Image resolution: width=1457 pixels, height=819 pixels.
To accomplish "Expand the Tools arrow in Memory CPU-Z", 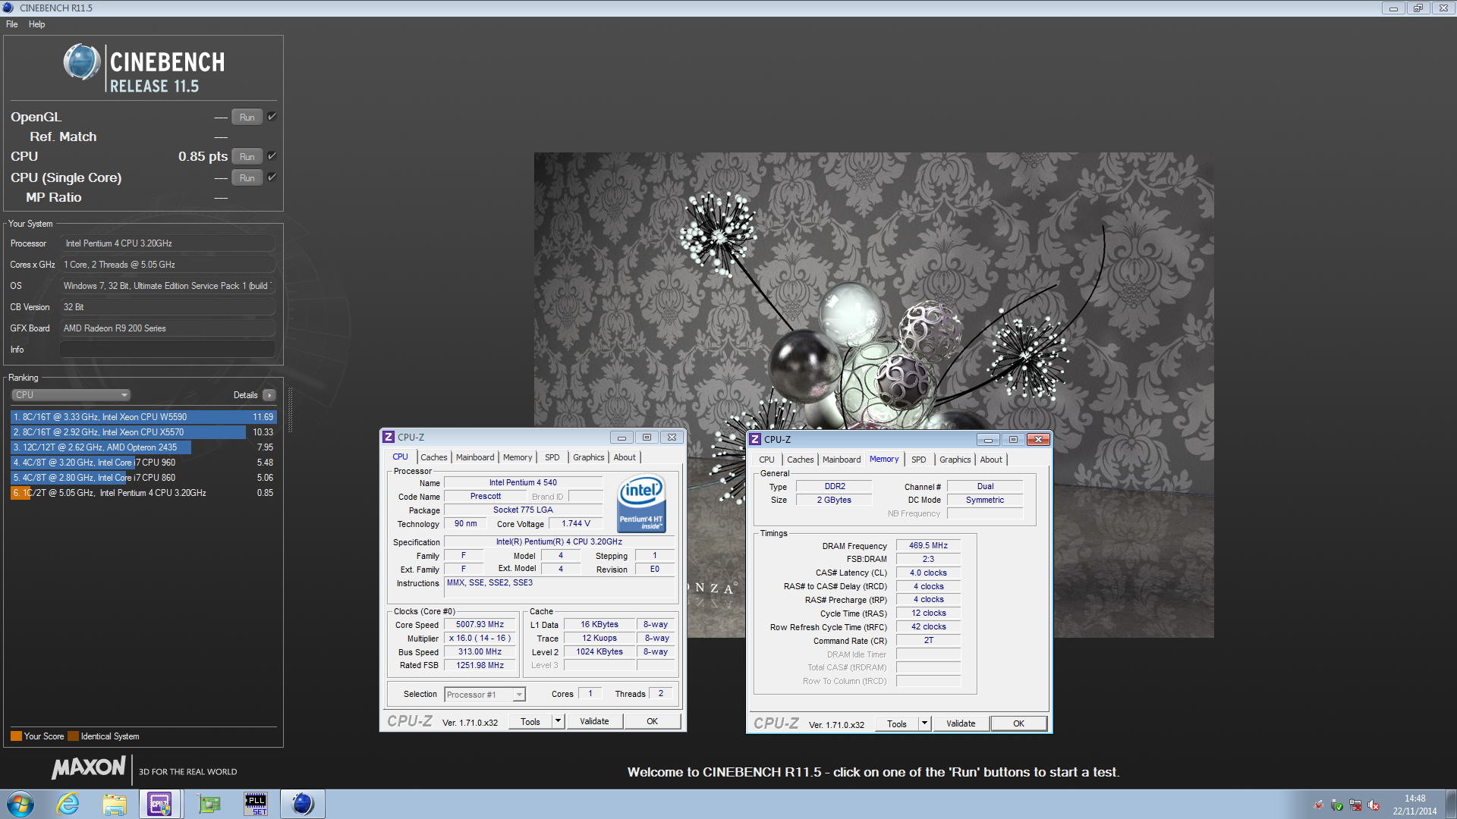I will point(924,723).
